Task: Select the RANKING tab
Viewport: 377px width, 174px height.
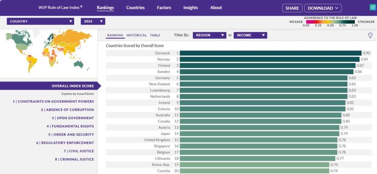Action: (x=115, y=35)
